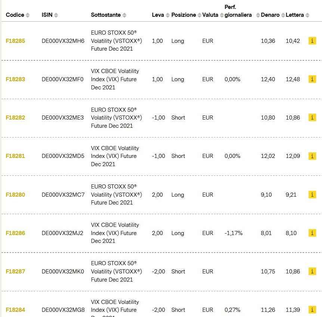Click info icon for F18285 row
This screenshot has height=317, width=322.
[312, 41]
